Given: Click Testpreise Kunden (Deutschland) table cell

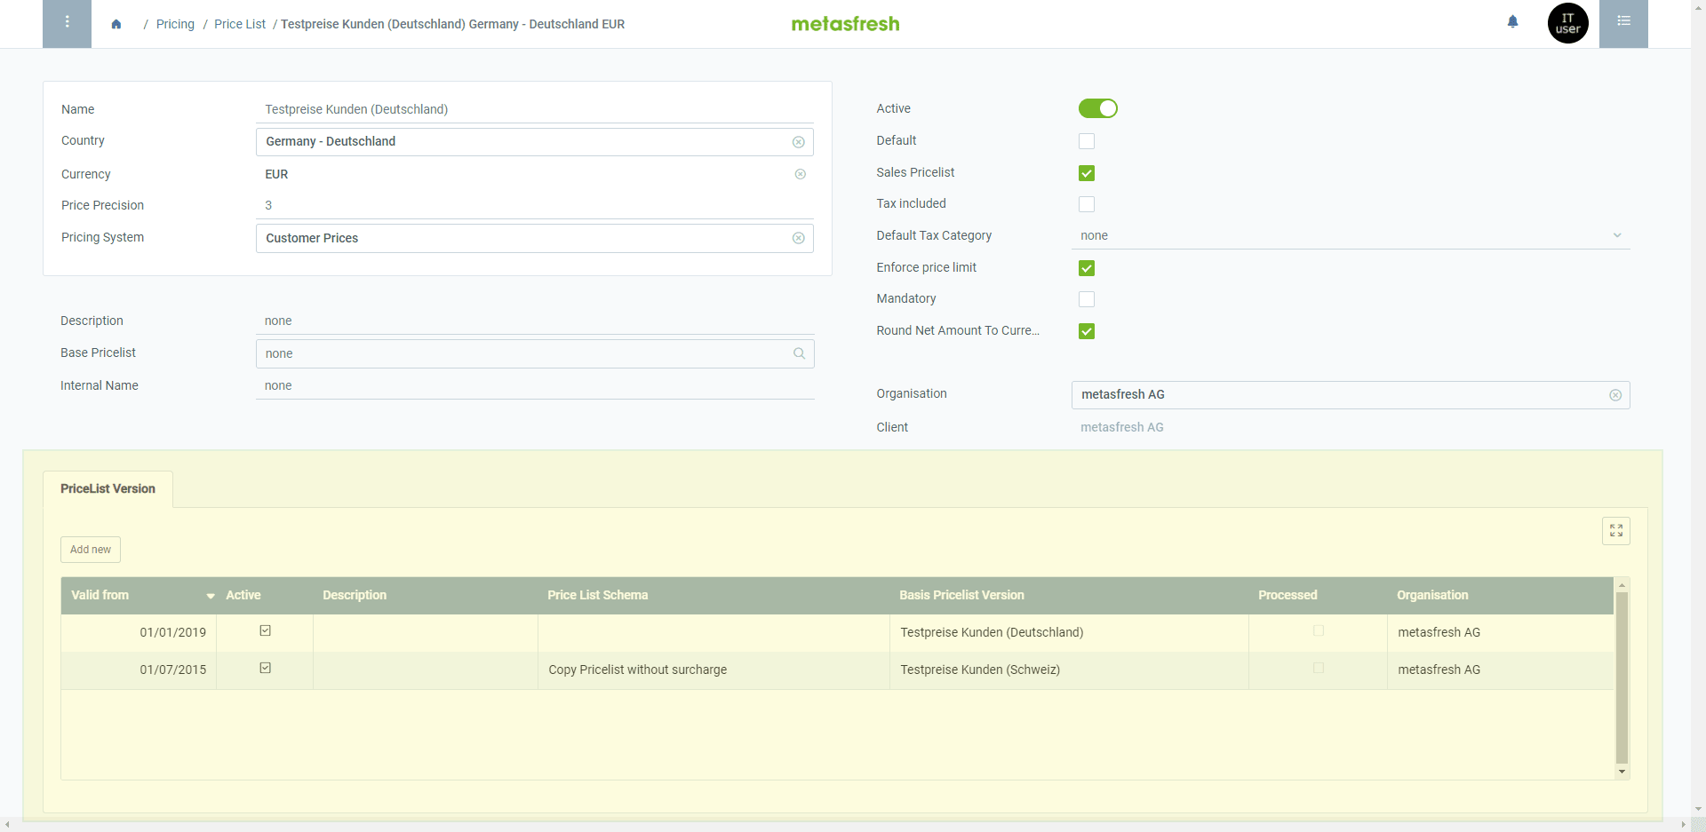Looking at the screenshot, I should click(1069, 632).
